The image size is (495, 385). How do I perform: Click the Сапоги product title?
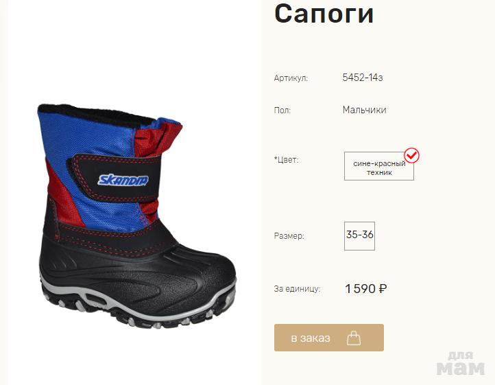click(x=324, y=13)
